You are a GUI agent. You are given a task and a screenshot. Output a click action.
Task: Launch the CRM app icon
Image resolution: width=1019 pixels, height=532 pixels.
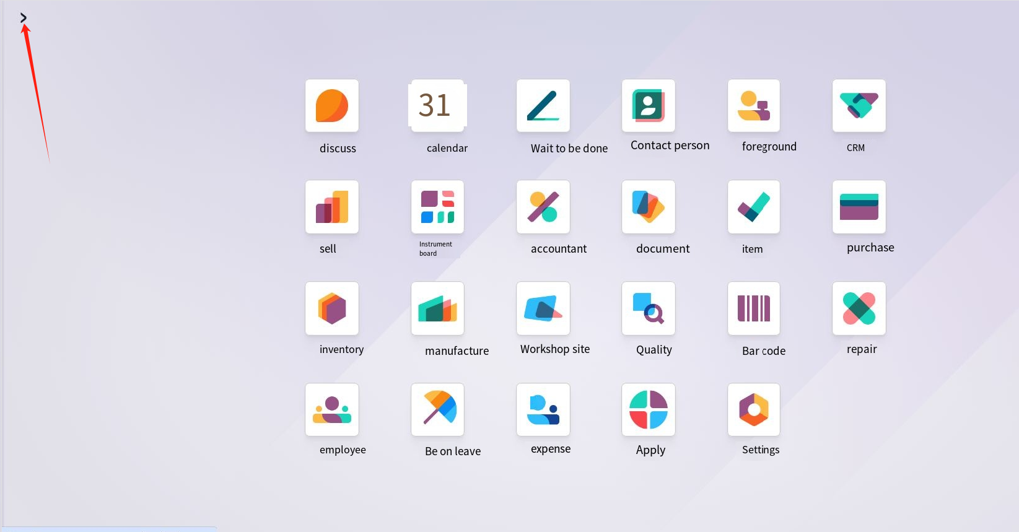tap(859, 105)
